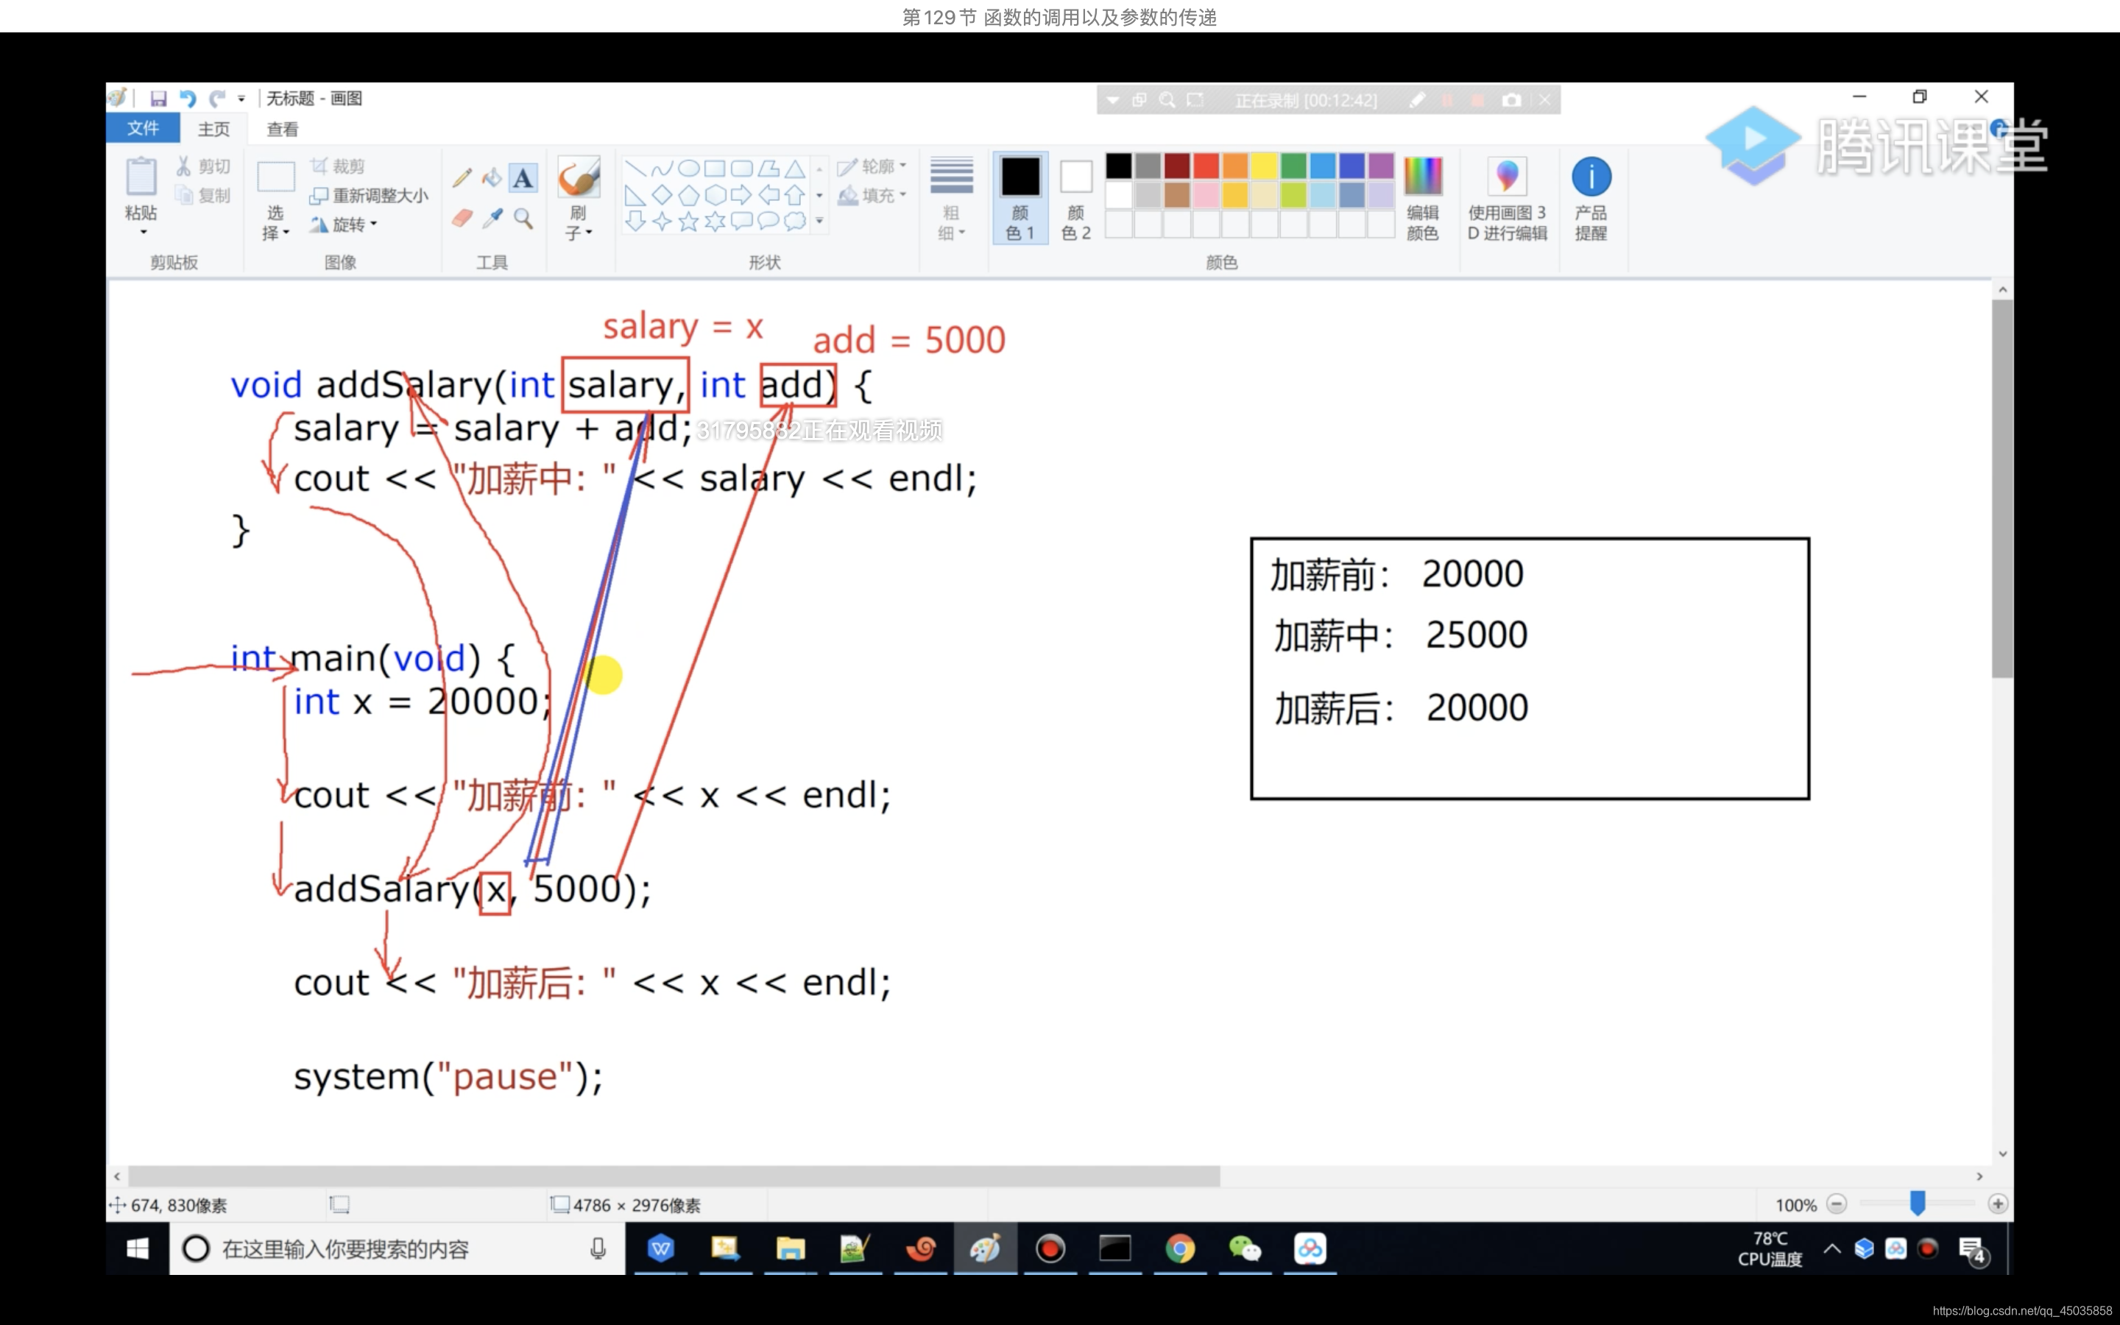Open the Rotate dropdown

pyautogui.click(x=344, y=225)
